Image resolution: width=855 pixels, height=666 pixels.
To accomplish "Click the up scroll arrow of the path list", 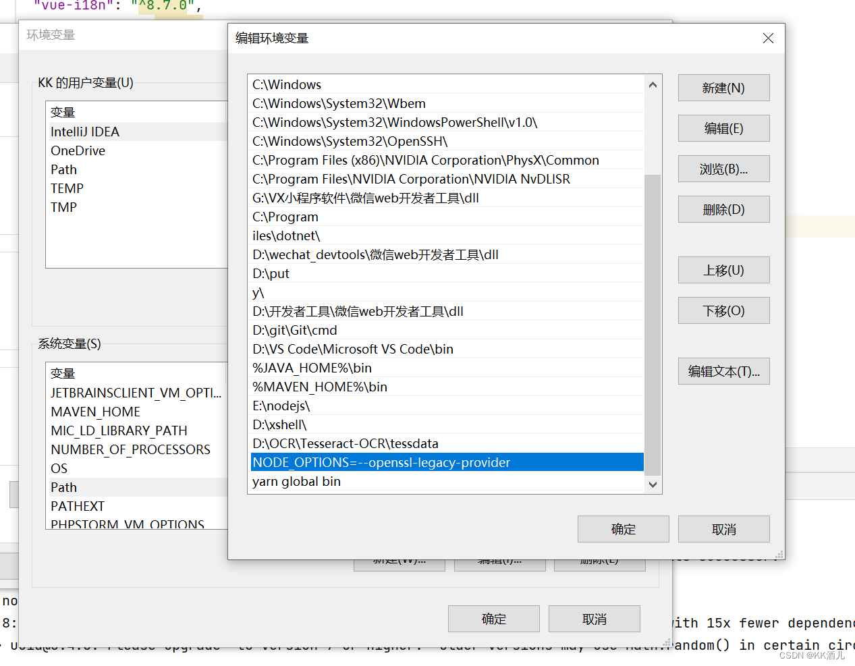I will (652, 84).
